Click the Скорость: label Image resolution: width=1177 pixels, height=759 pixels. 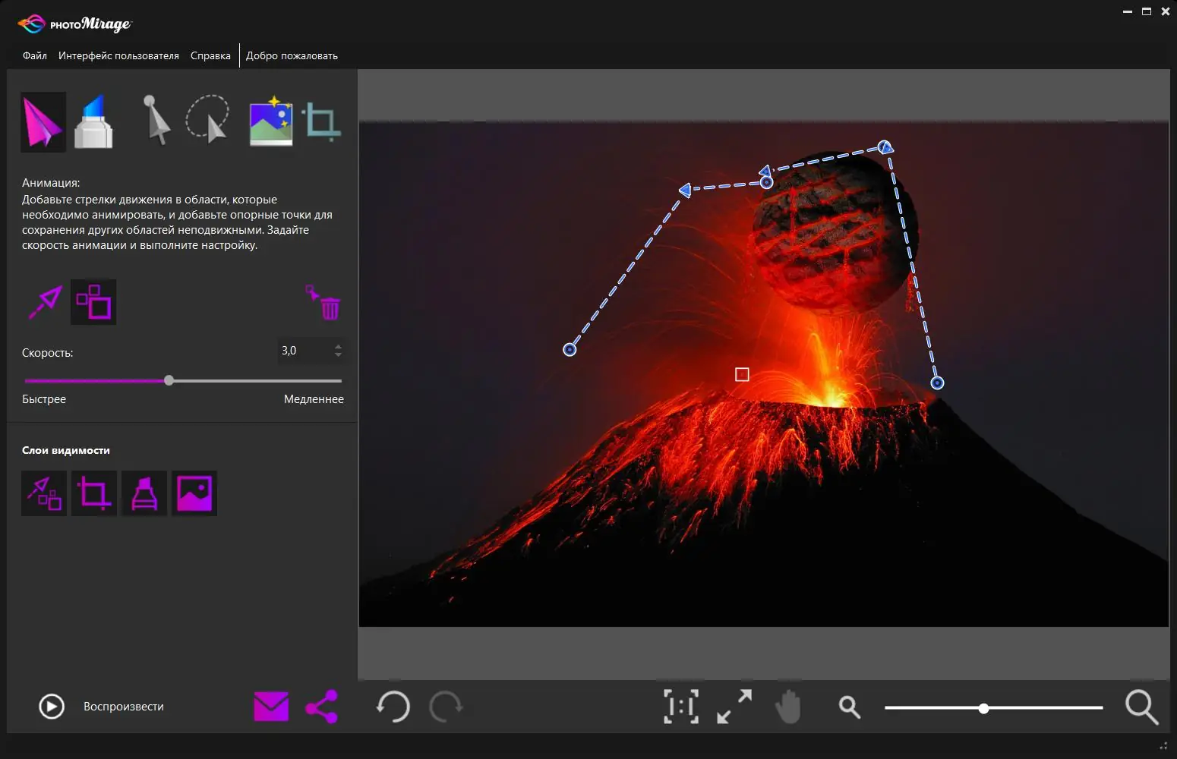[x=48, y=353]
